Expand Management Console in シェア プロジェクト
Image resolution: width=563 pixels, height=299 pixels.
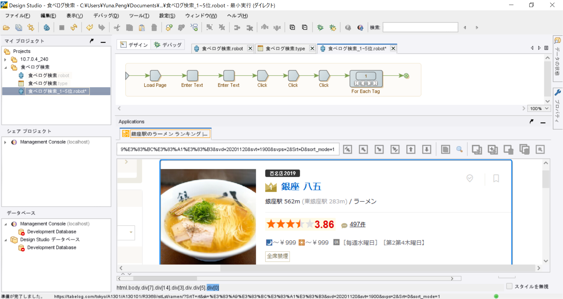(x=5, y=142)
